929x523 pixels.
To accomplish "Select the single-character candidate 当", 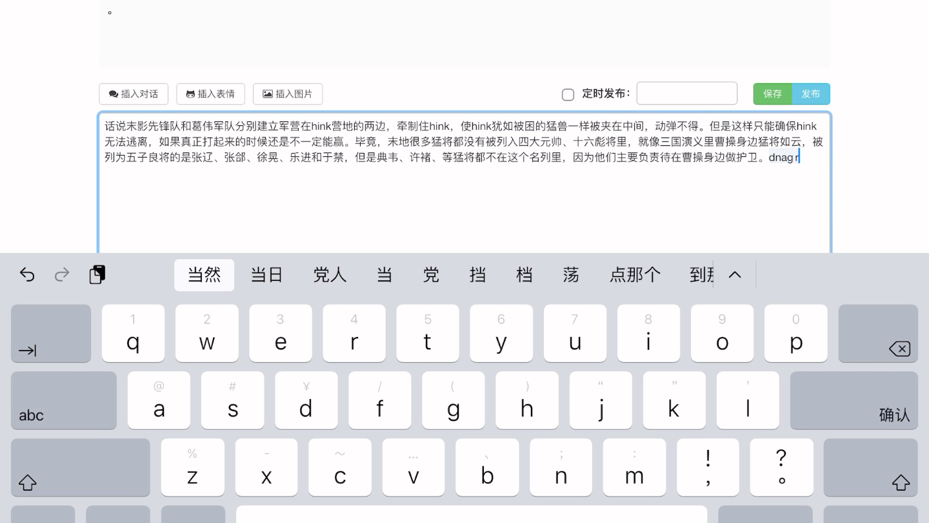I will 385,275.
